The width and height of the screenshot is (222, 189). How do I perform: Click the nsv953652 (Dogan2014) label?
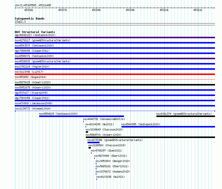[31, 77]
